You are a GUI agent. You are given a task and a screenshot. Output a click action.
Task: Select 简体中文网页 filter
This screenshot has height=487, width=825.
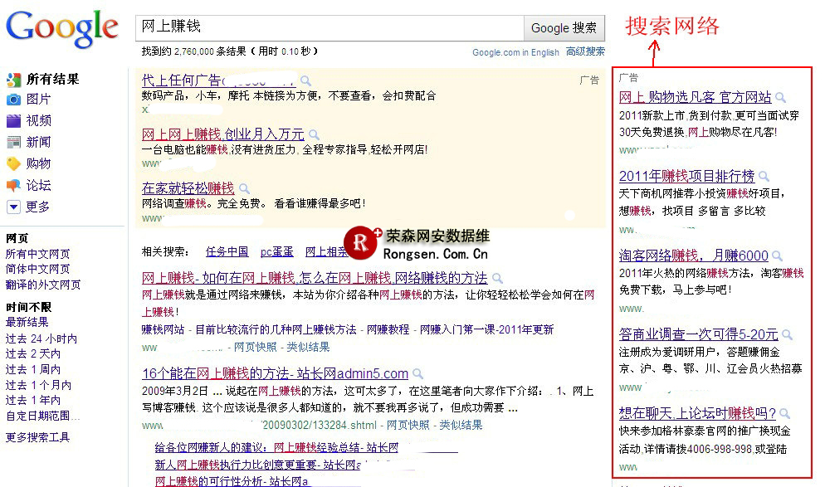click(38, 270)
